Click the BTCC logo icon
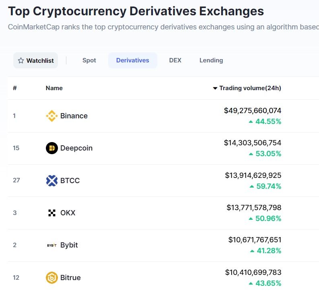 (x=52, y=181)
